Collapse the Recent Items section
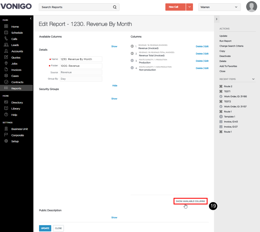The image size is (260, 232). 253,79
